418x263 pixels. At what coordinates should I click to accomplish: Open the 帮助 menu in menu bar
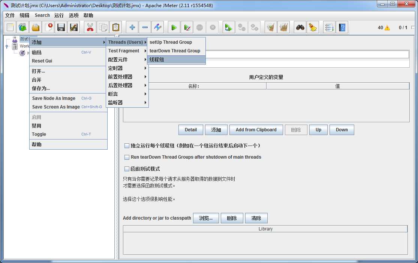88,15
